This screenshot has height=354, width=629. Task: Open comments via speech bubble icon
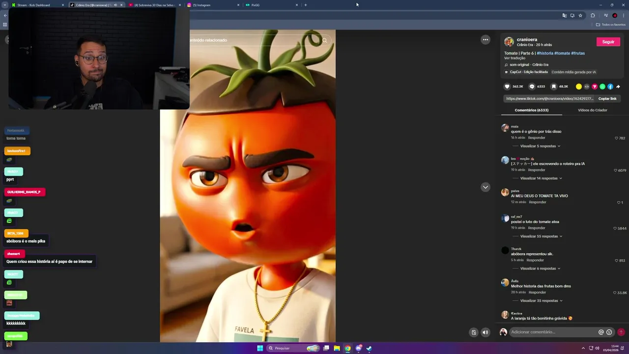click(532, 87)
